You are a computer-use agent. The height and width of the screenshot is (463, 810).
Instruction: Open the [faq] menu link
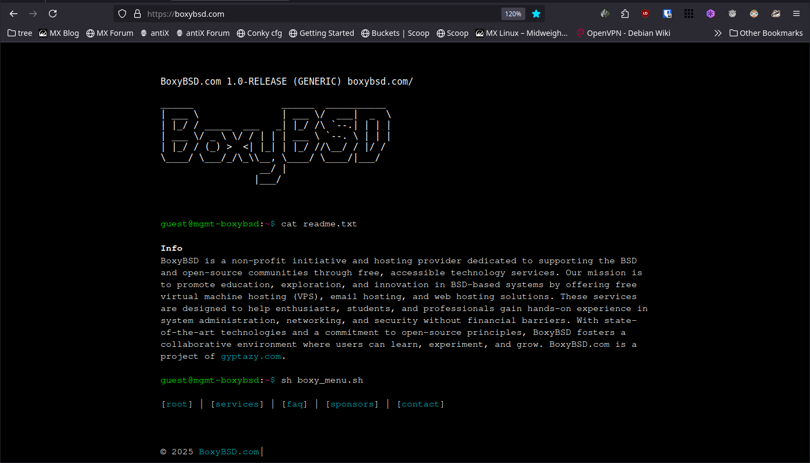tap(295, 404)
